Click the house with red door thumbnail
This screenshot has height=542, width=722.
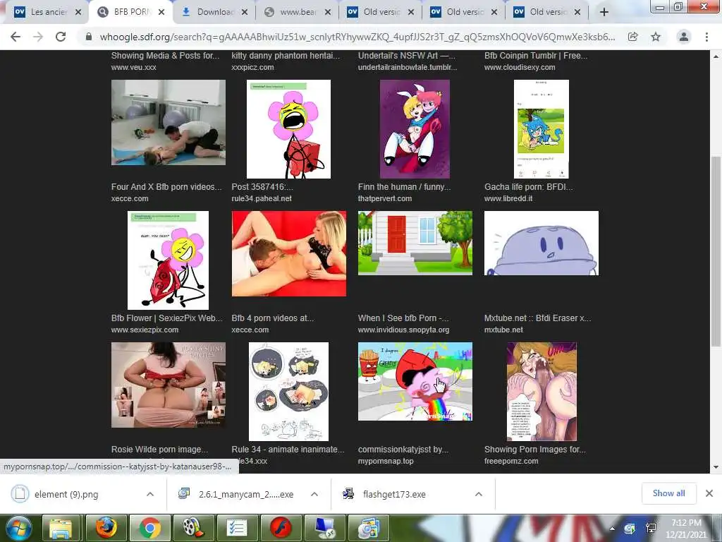pyautogui.click(x=415, y=243)
